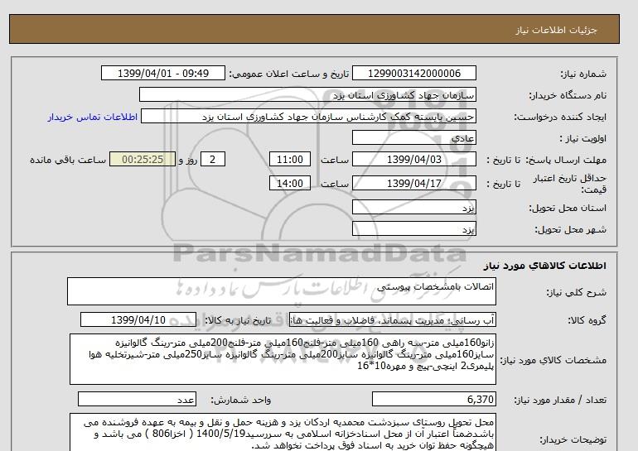This screenshot has height=451, width=638.
Task: Select the priority field showing عادی
Action: 413,137
